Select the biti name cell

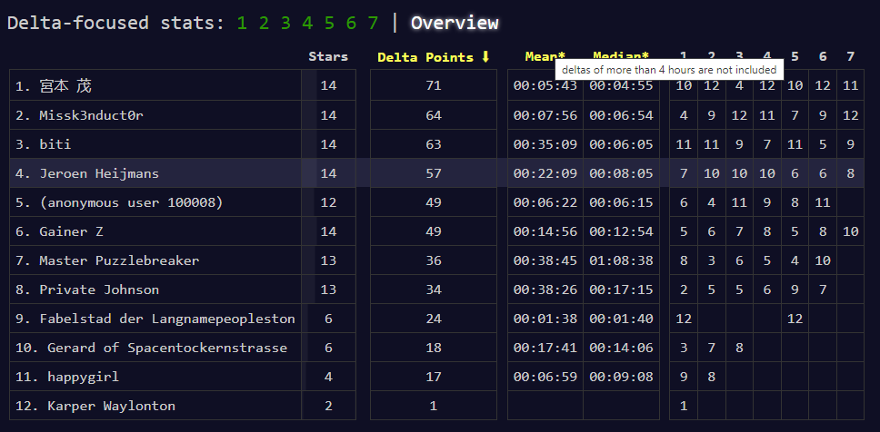[x=155, y=144]
